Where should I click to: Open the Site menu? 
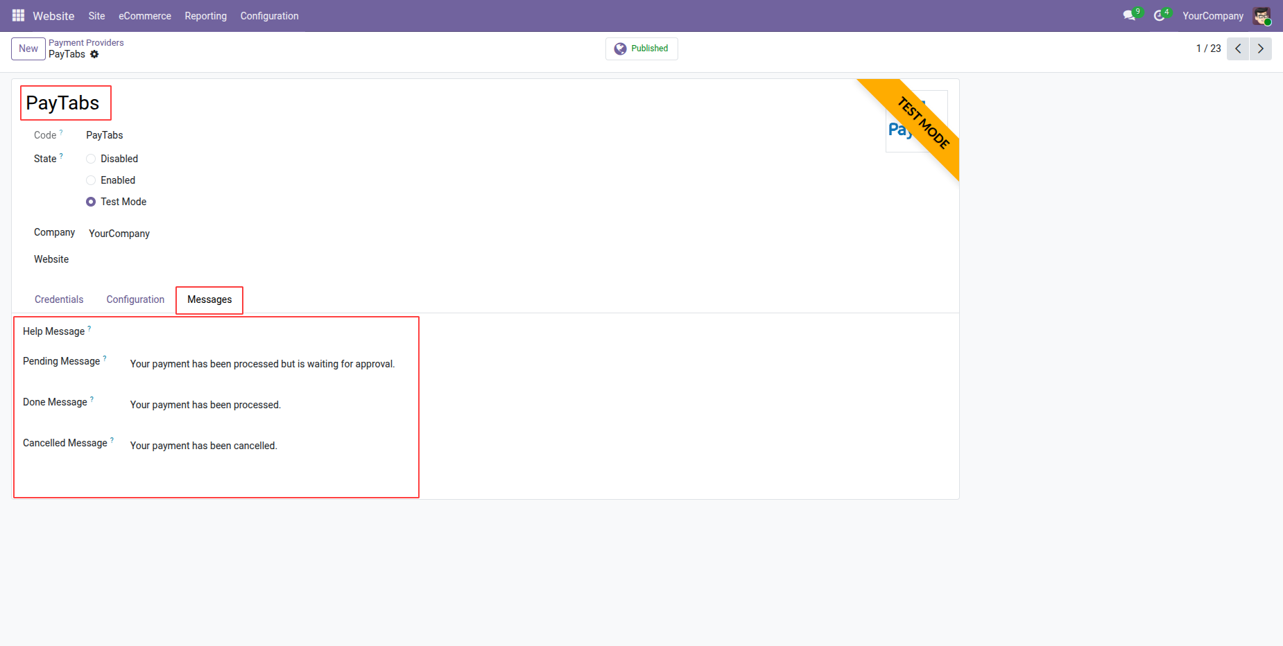tap(96, 16)
